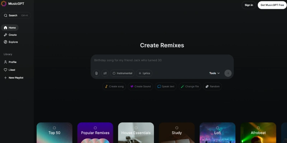Select the Create song chip

pos(114,87)
